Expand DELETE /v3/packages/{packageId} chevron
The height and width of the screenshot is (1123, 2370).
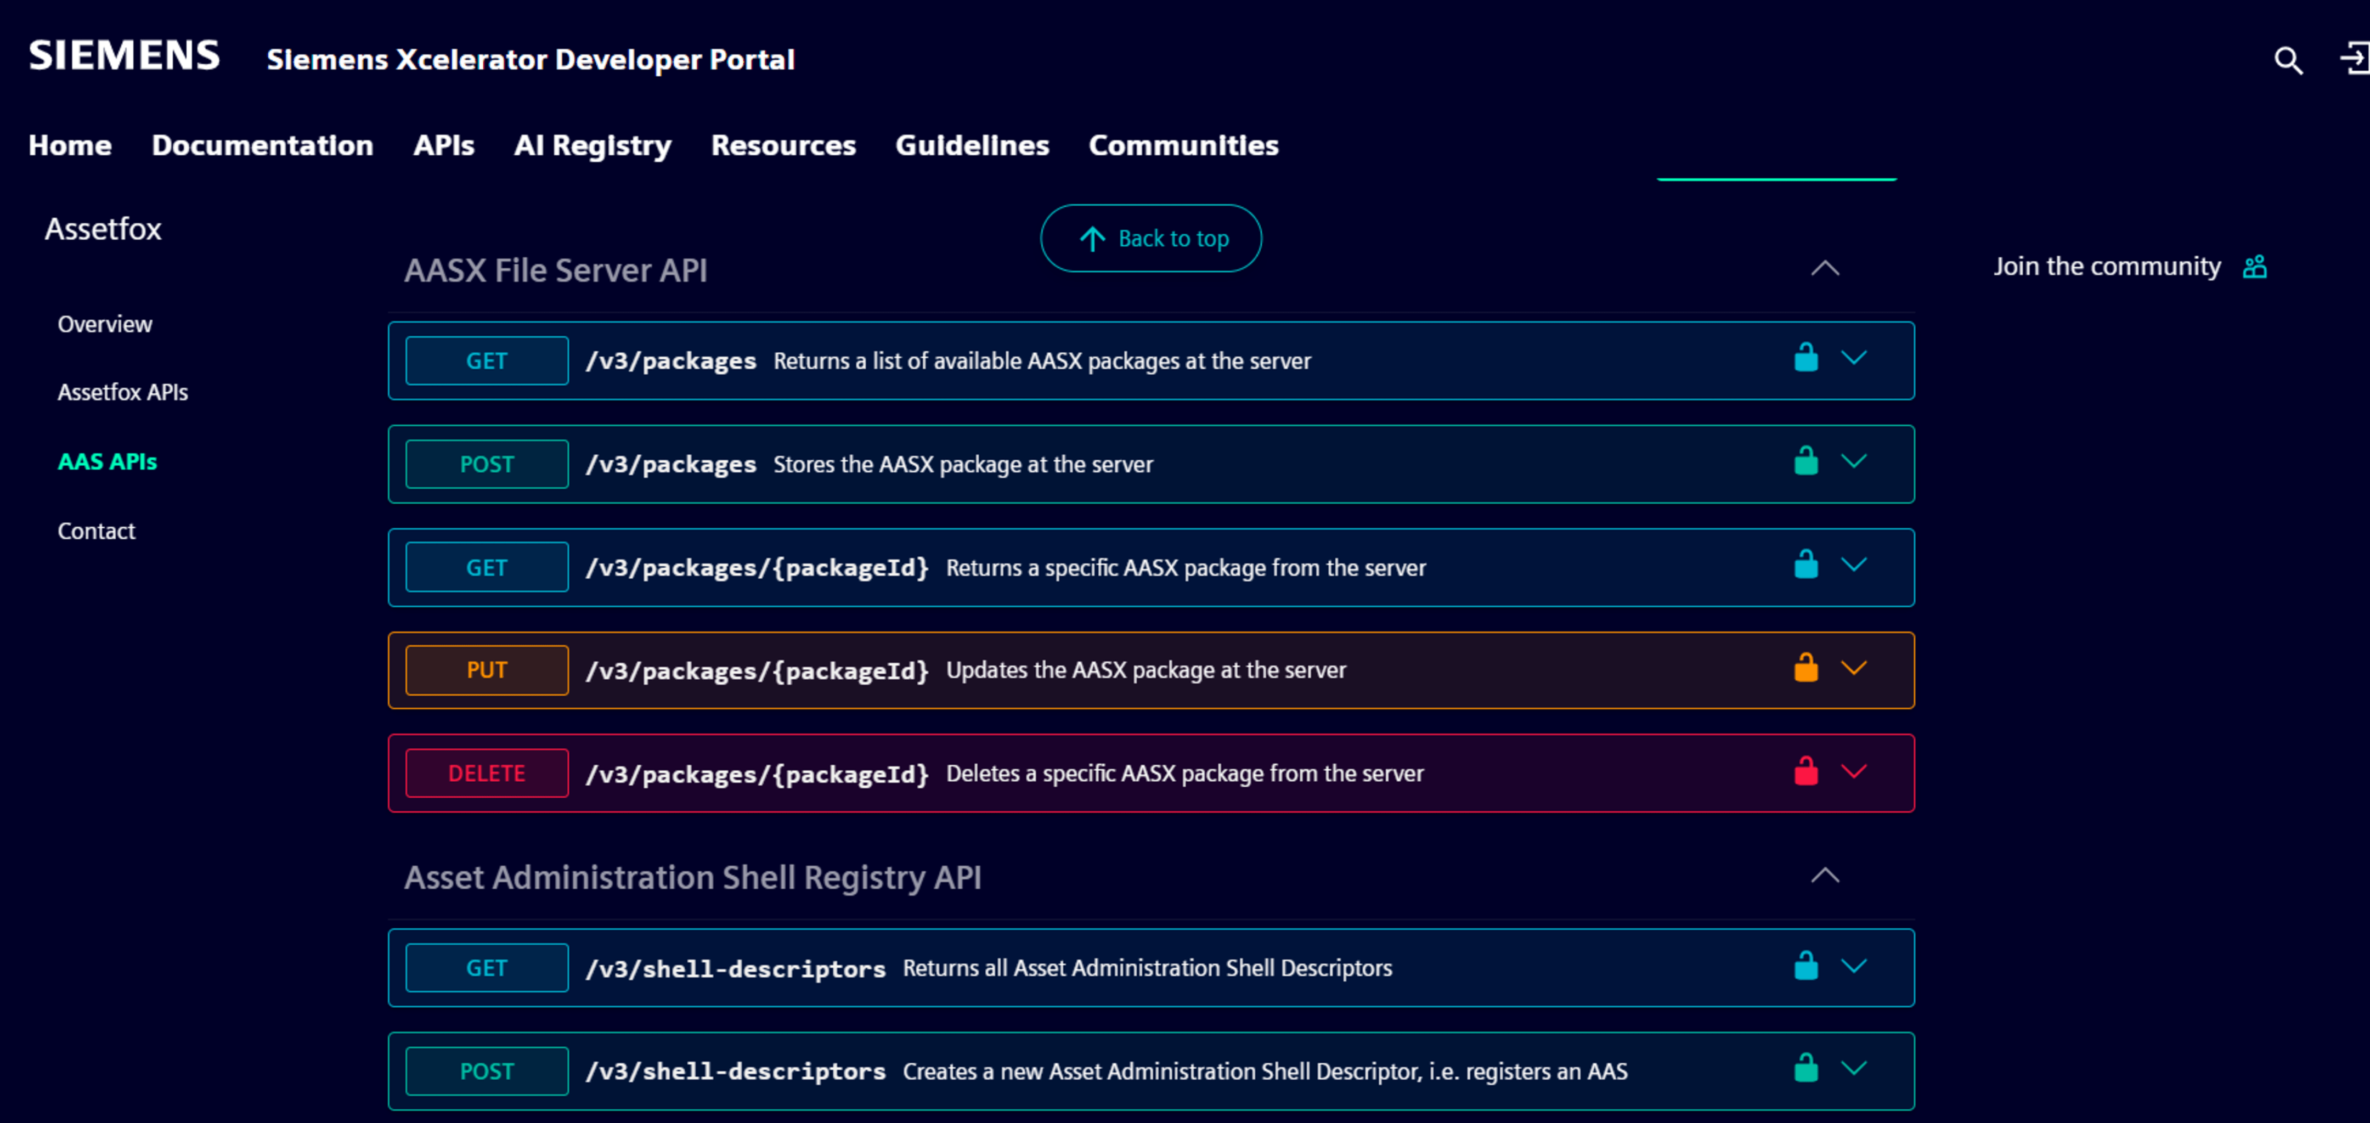tap(1854, 772)
